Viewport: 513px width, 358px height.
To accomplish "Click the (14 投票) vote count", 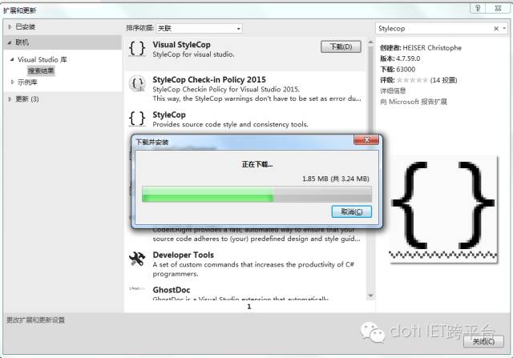I will point(443,80).
